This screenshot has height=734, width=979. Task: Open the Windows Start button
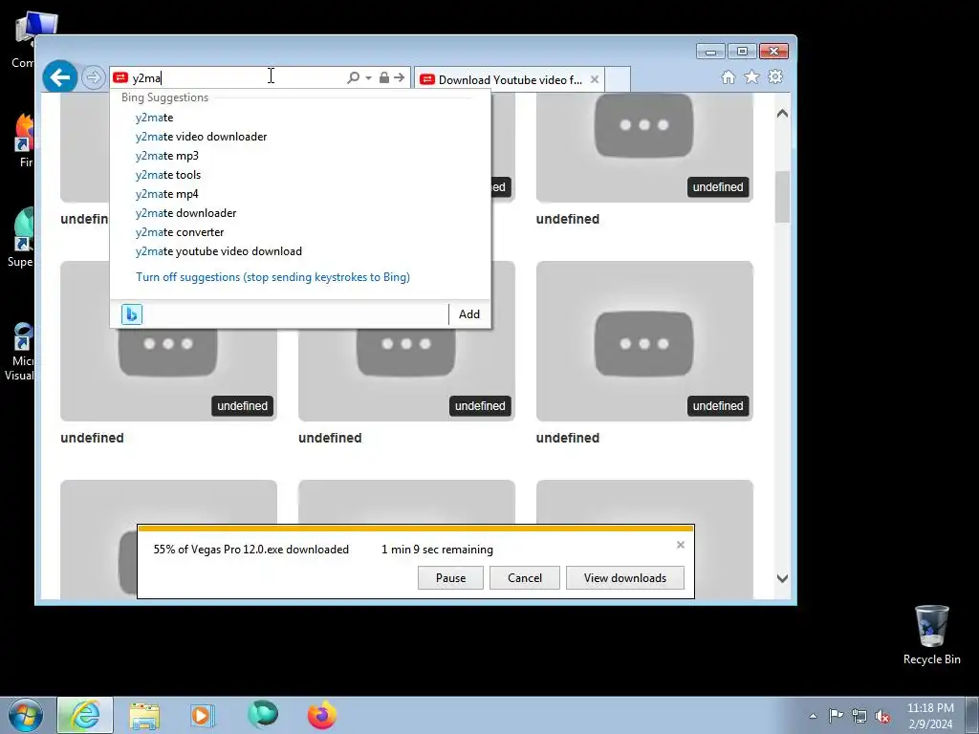point(25,715)
